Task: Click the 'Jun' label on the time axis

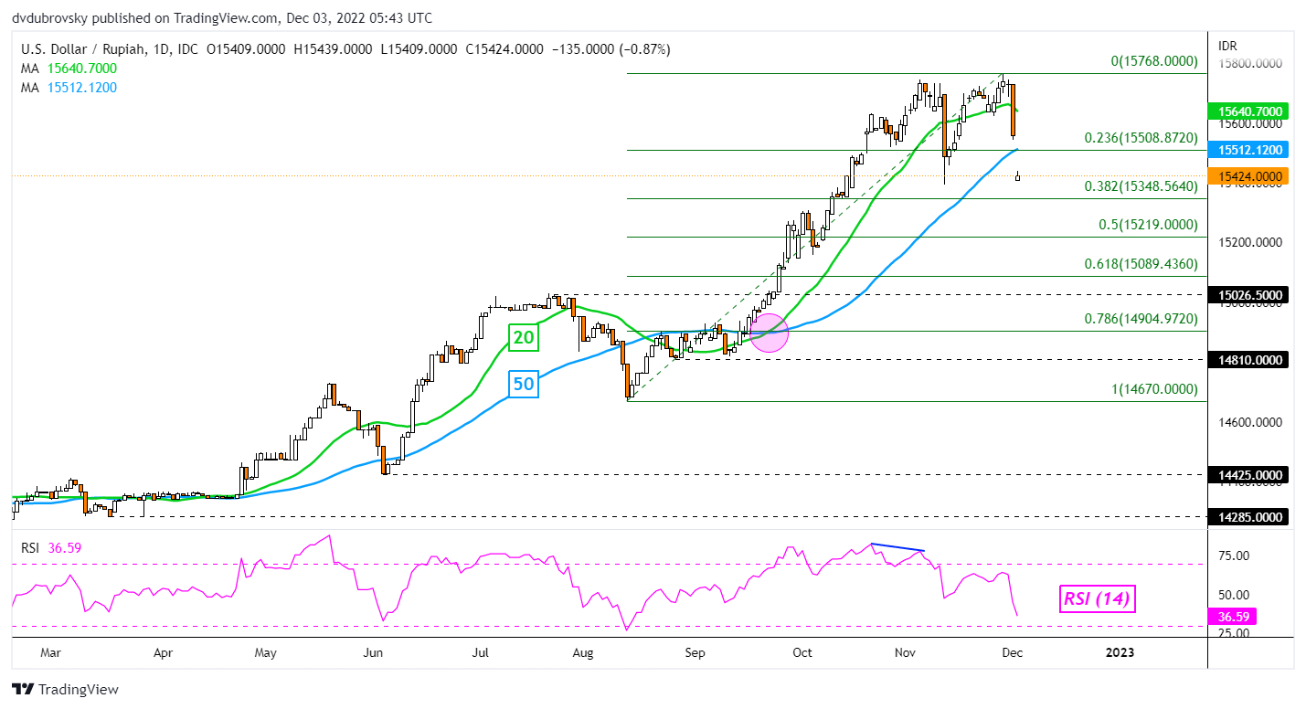Action: (x=373, y=653)
